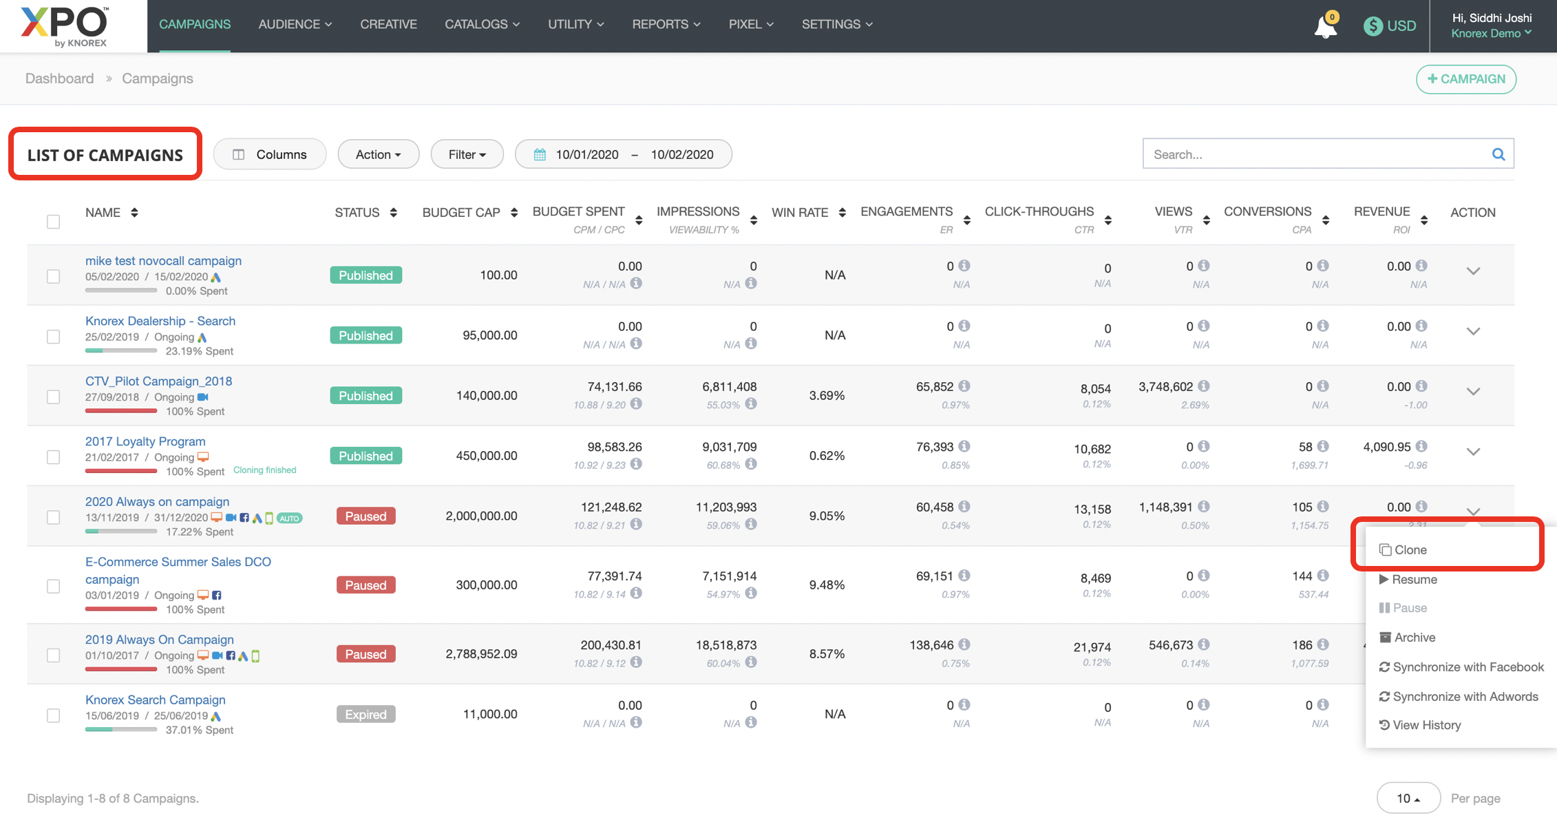Click info icon next to CTV_Pilot views
This screenshot has height=829, width=1557.
pyautogui.click(x=1203, y=386)
